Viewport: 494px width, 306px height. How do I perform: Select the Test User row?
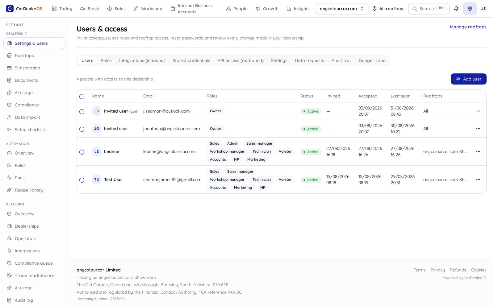(82, 180)
